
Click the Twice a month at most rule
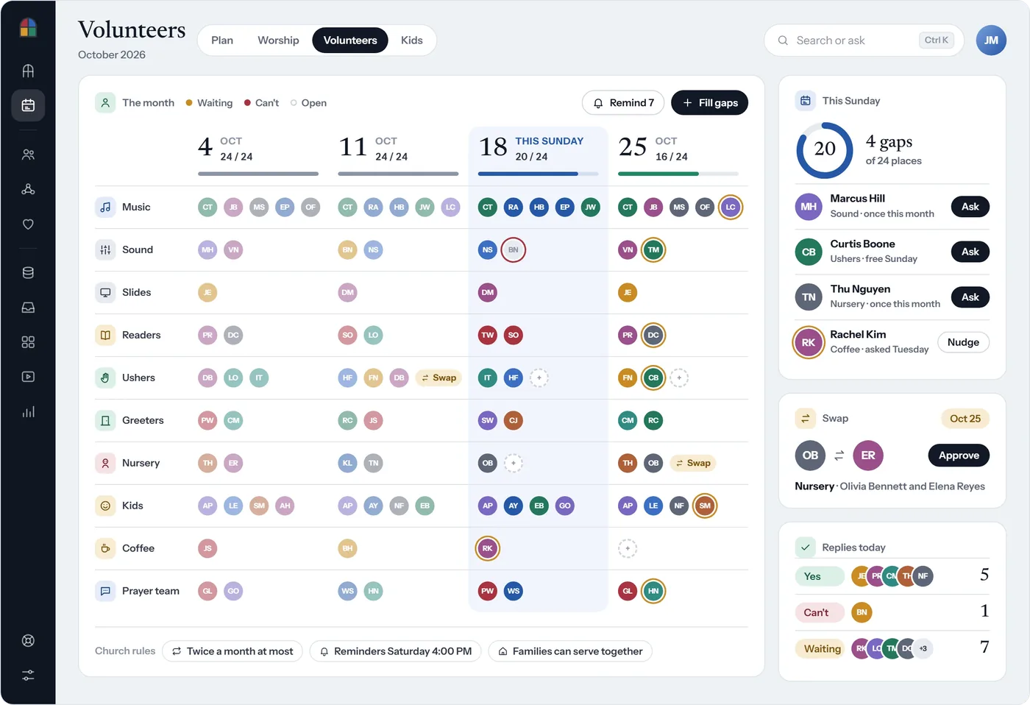coord(232,651)
